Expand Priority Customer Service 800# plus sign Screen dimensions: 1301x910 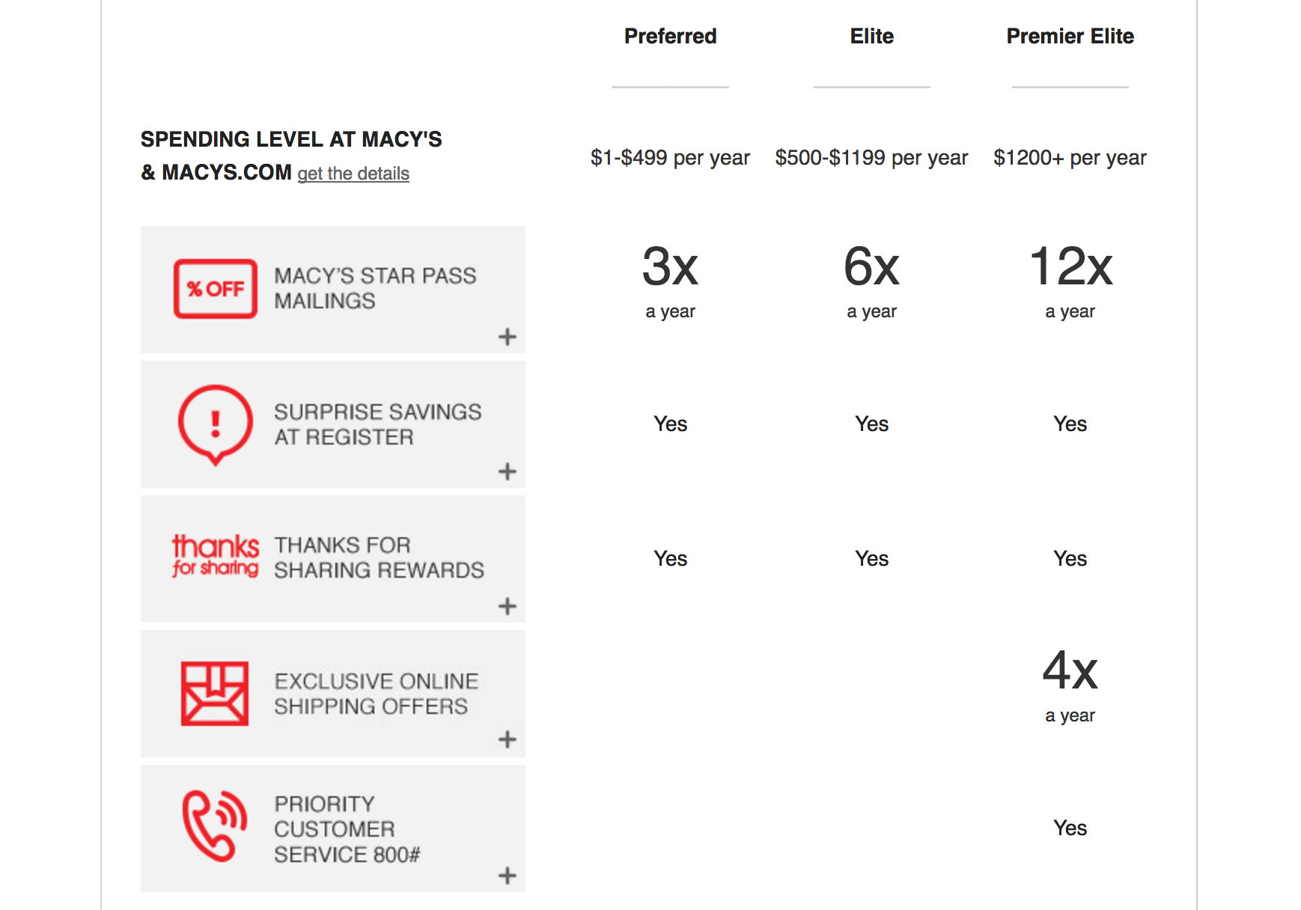[508, 876]
